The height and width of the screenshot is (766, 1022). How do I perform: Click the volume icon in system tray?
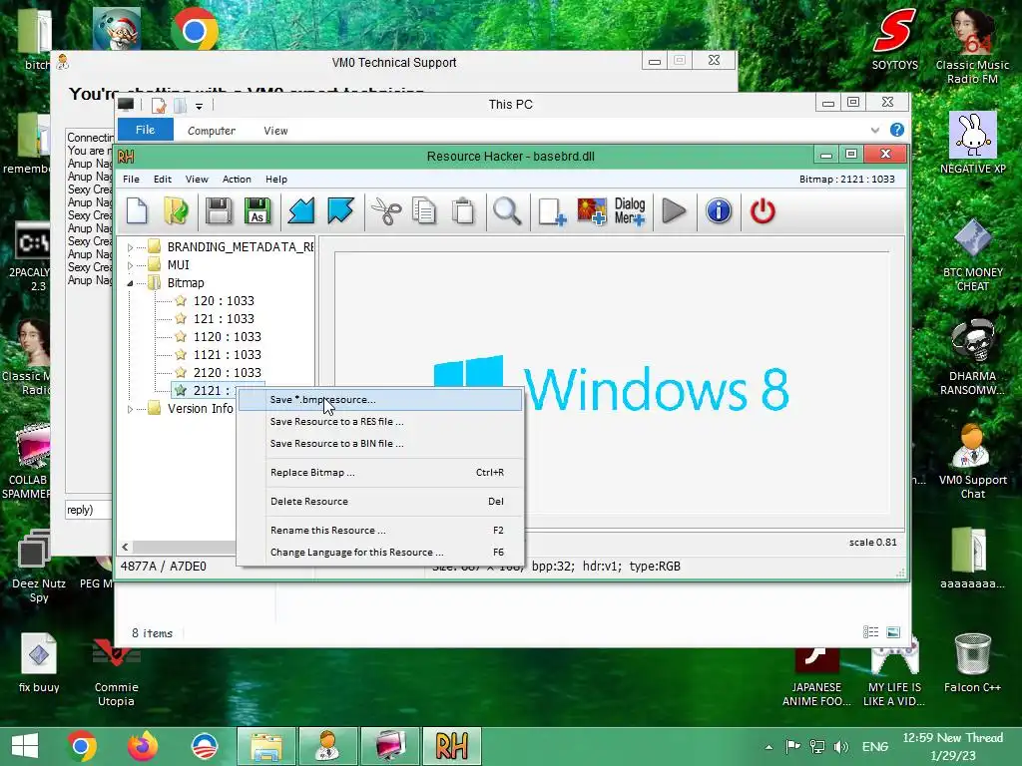[x=841, y=746]
